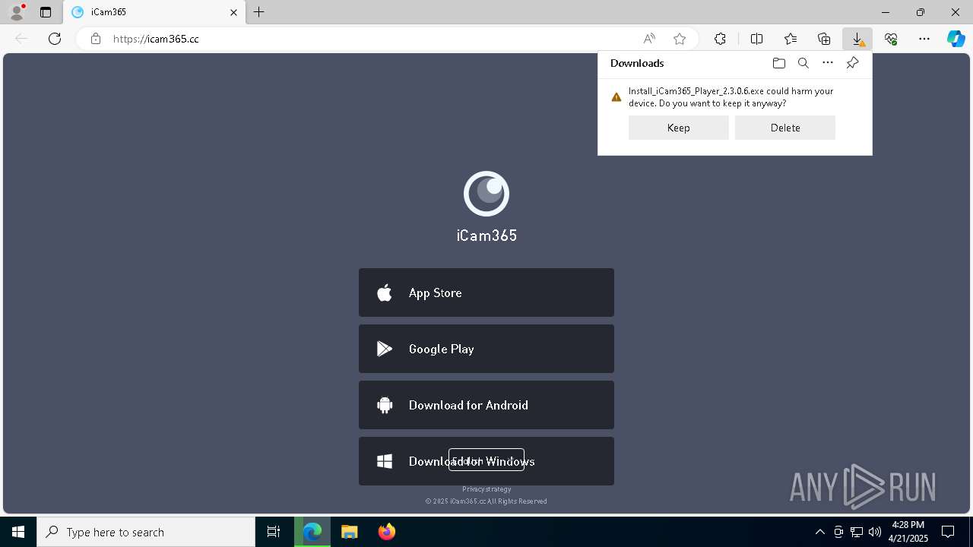Pin the Downloads panel
The image size is (973, 547).
tap(852, 63)
